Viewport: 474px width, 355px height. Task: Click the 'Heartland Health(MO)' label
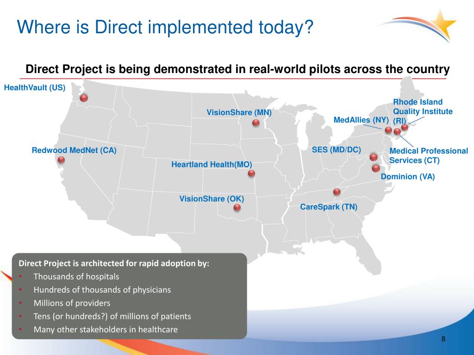[212, 165]
